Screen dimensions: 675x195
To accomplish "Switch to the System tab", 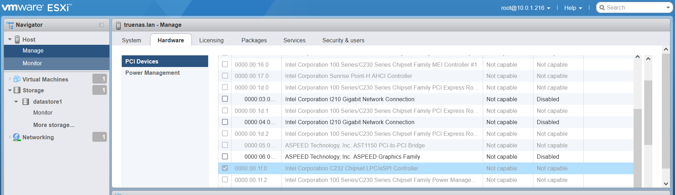I will pyautogui.click(x=131, y=40).
